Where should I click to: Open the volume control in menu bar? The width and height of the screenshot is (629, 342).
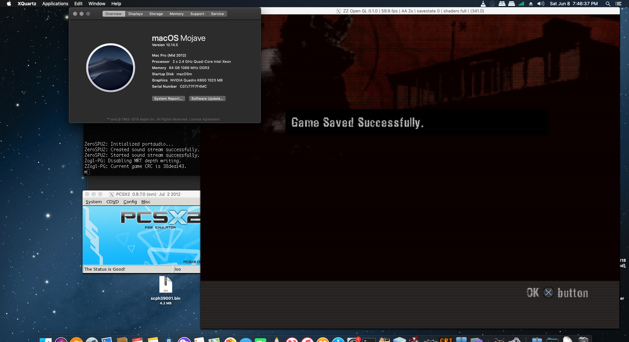[541, 4]
